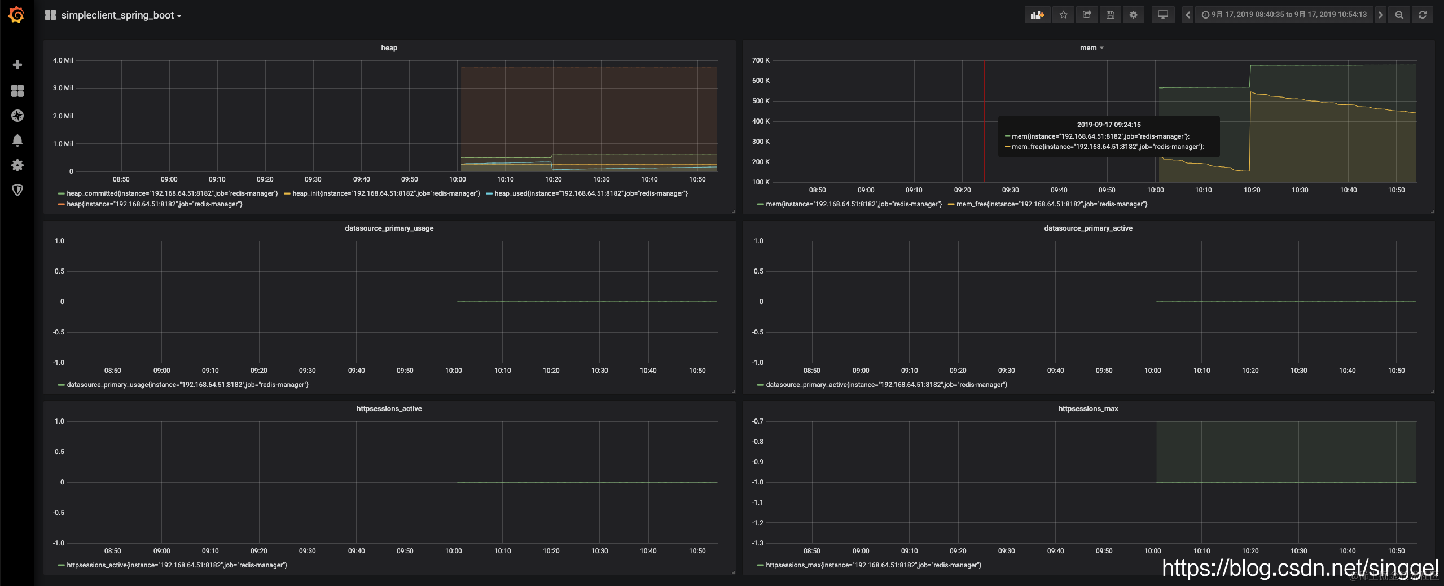Screen dimensions: 1444x586
Task: Cycle view mode with monitor icon
Action: 1162,15
